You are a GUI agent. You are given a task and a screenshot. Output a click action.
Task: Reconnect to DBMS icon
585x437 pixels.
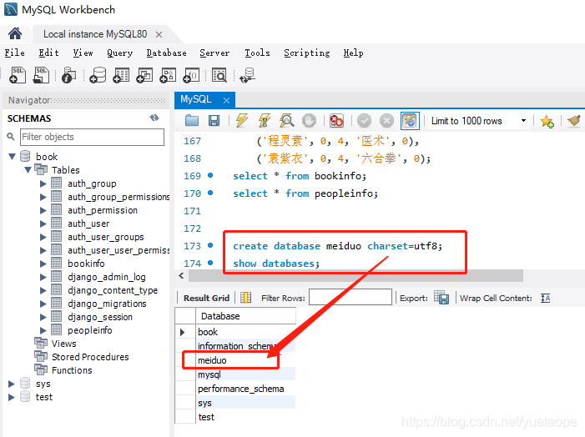click(x=247, y=75)
